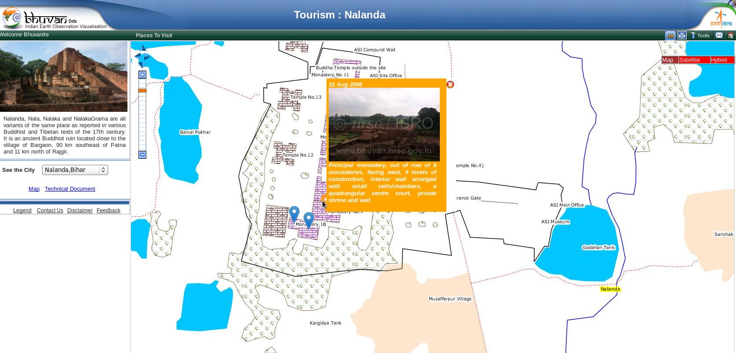Switch to Map base layer
Image resolution: width=736 pixels, height=353 pixels.
point(670,60)
